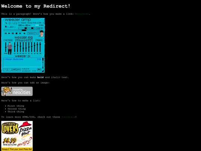Click the 'Third thing' list item
This screenshot has height=151, width=201.
pyautogui.click(x=16, y=111)
